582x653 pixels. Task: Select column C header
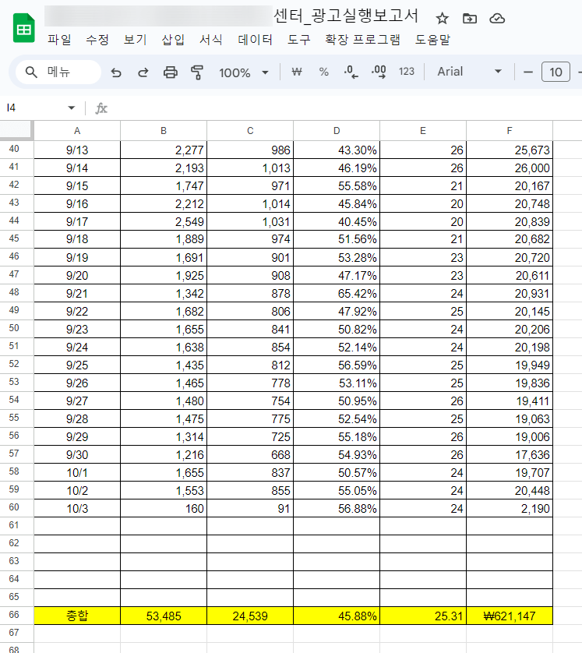pos(250,131)
